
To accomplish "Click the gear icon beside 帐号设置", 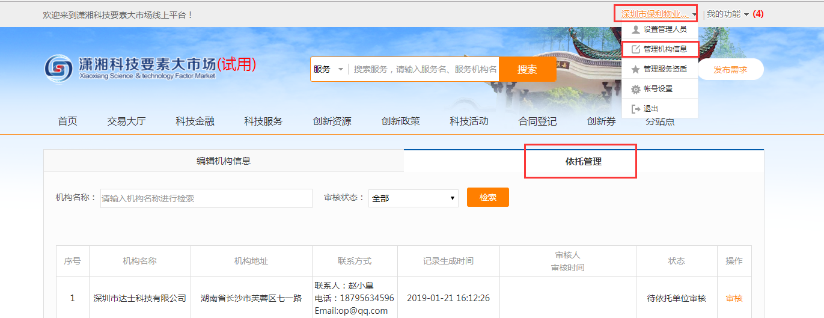I will [x=636, y=89].
